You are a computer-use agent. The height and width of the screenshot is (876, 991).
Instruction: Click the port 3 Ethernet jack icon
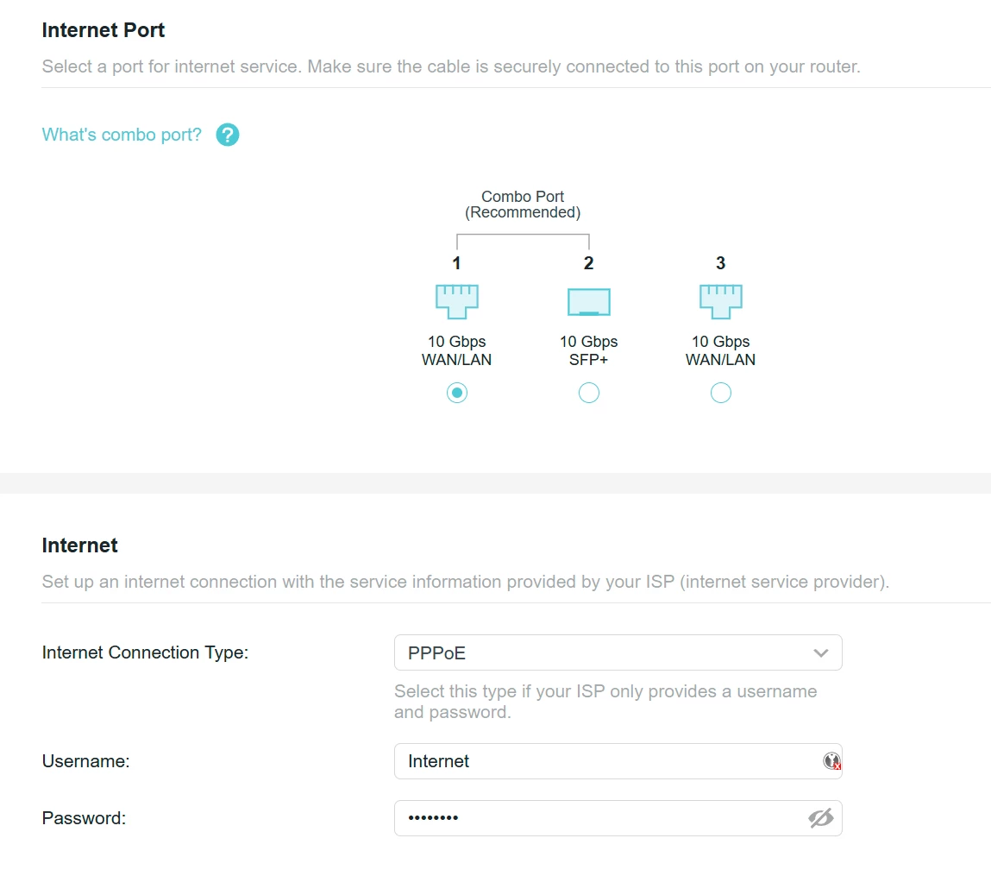(x=720, y=301)
